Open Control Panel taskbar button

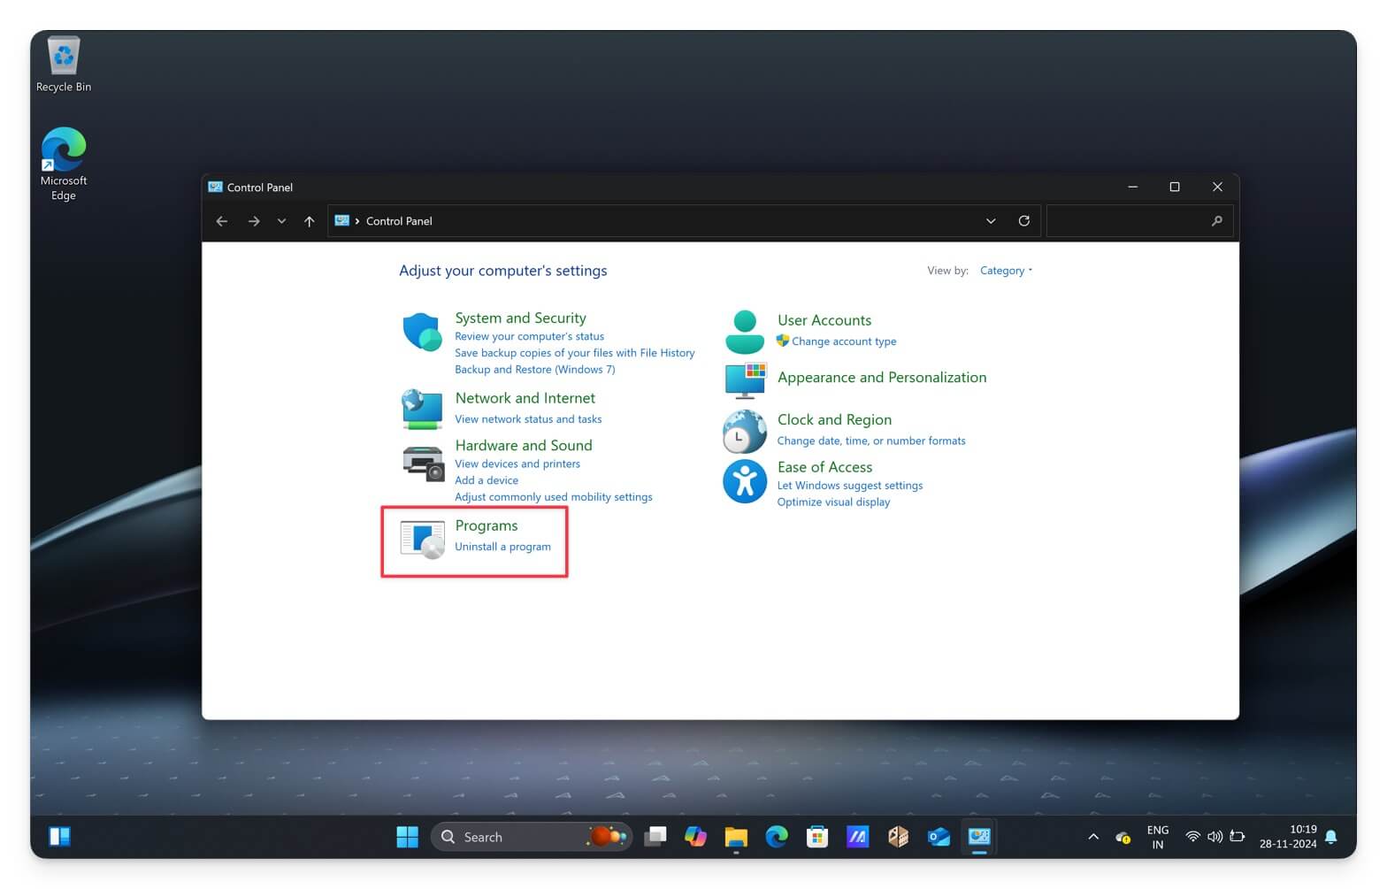(x=979, y=837)
